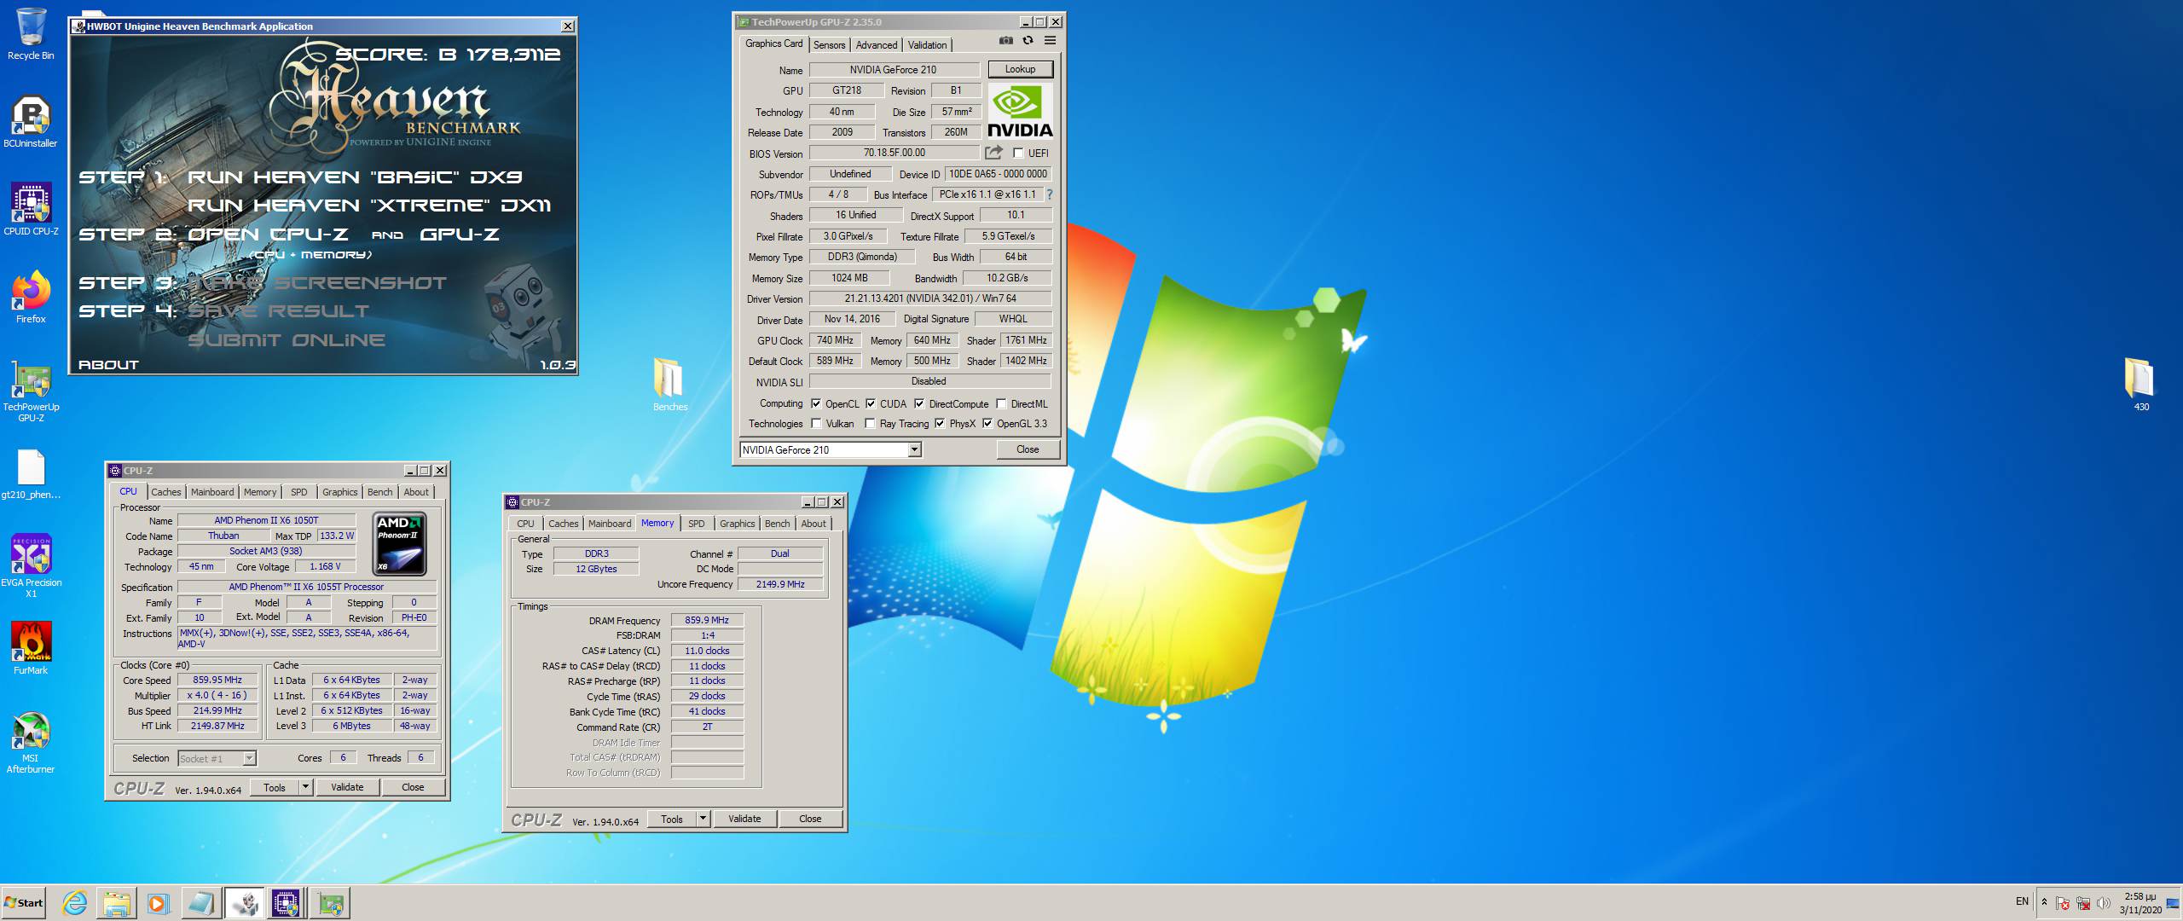This screenshot has height=921, width=2183.
Task: Click the GPU-Z refresh icon
Action: click(x=1028, y=40)
